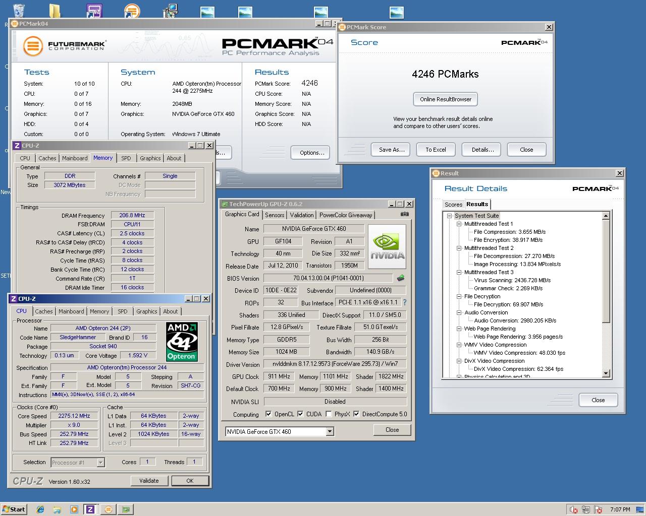The image size is (646, 516).
Task: Collapse the Web Page Rendering node
Action: (x=459, y=329)
